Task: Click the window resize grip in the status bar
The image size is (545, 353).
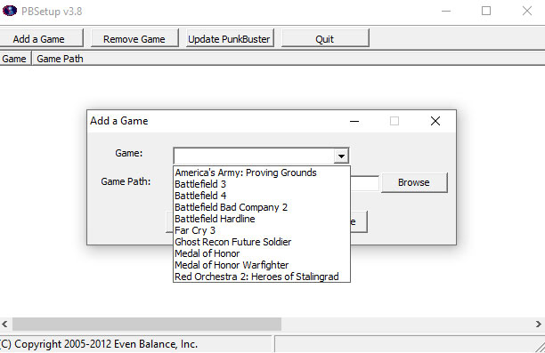Action: (x=540, y=347)
